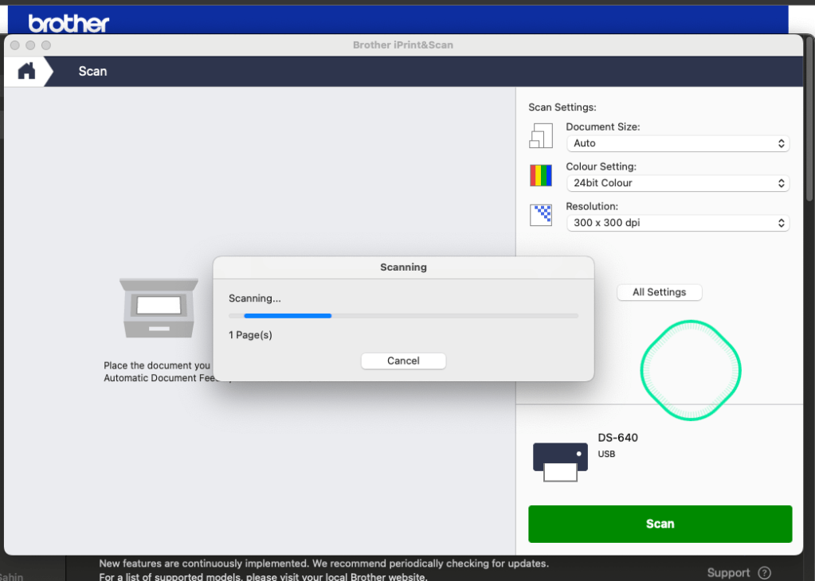Click the flatbed scanner illustration

pos(159,309)
